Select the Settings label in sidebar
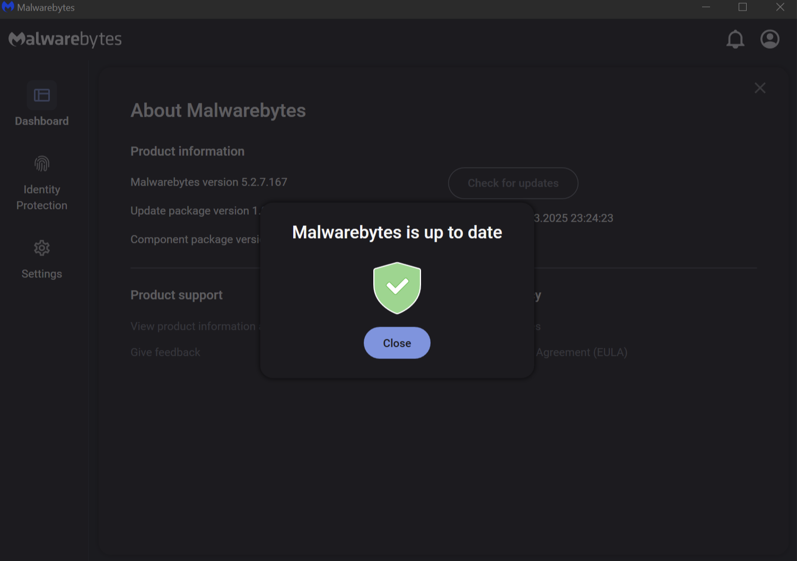This screenshot has width=797, height=561. [42, 274]
